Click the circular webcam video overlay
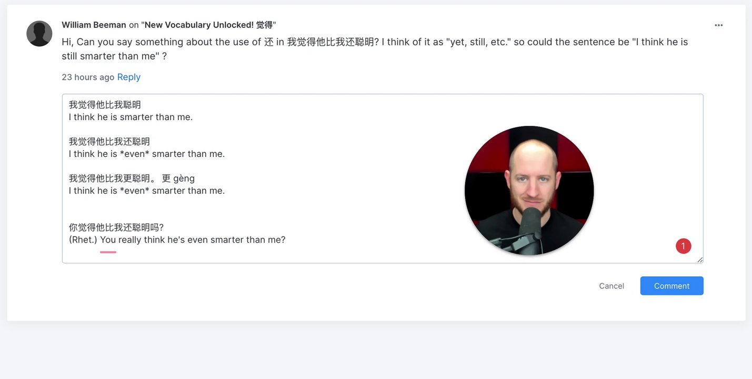This screenshot has height=379, width=752. tap(529, 191)
